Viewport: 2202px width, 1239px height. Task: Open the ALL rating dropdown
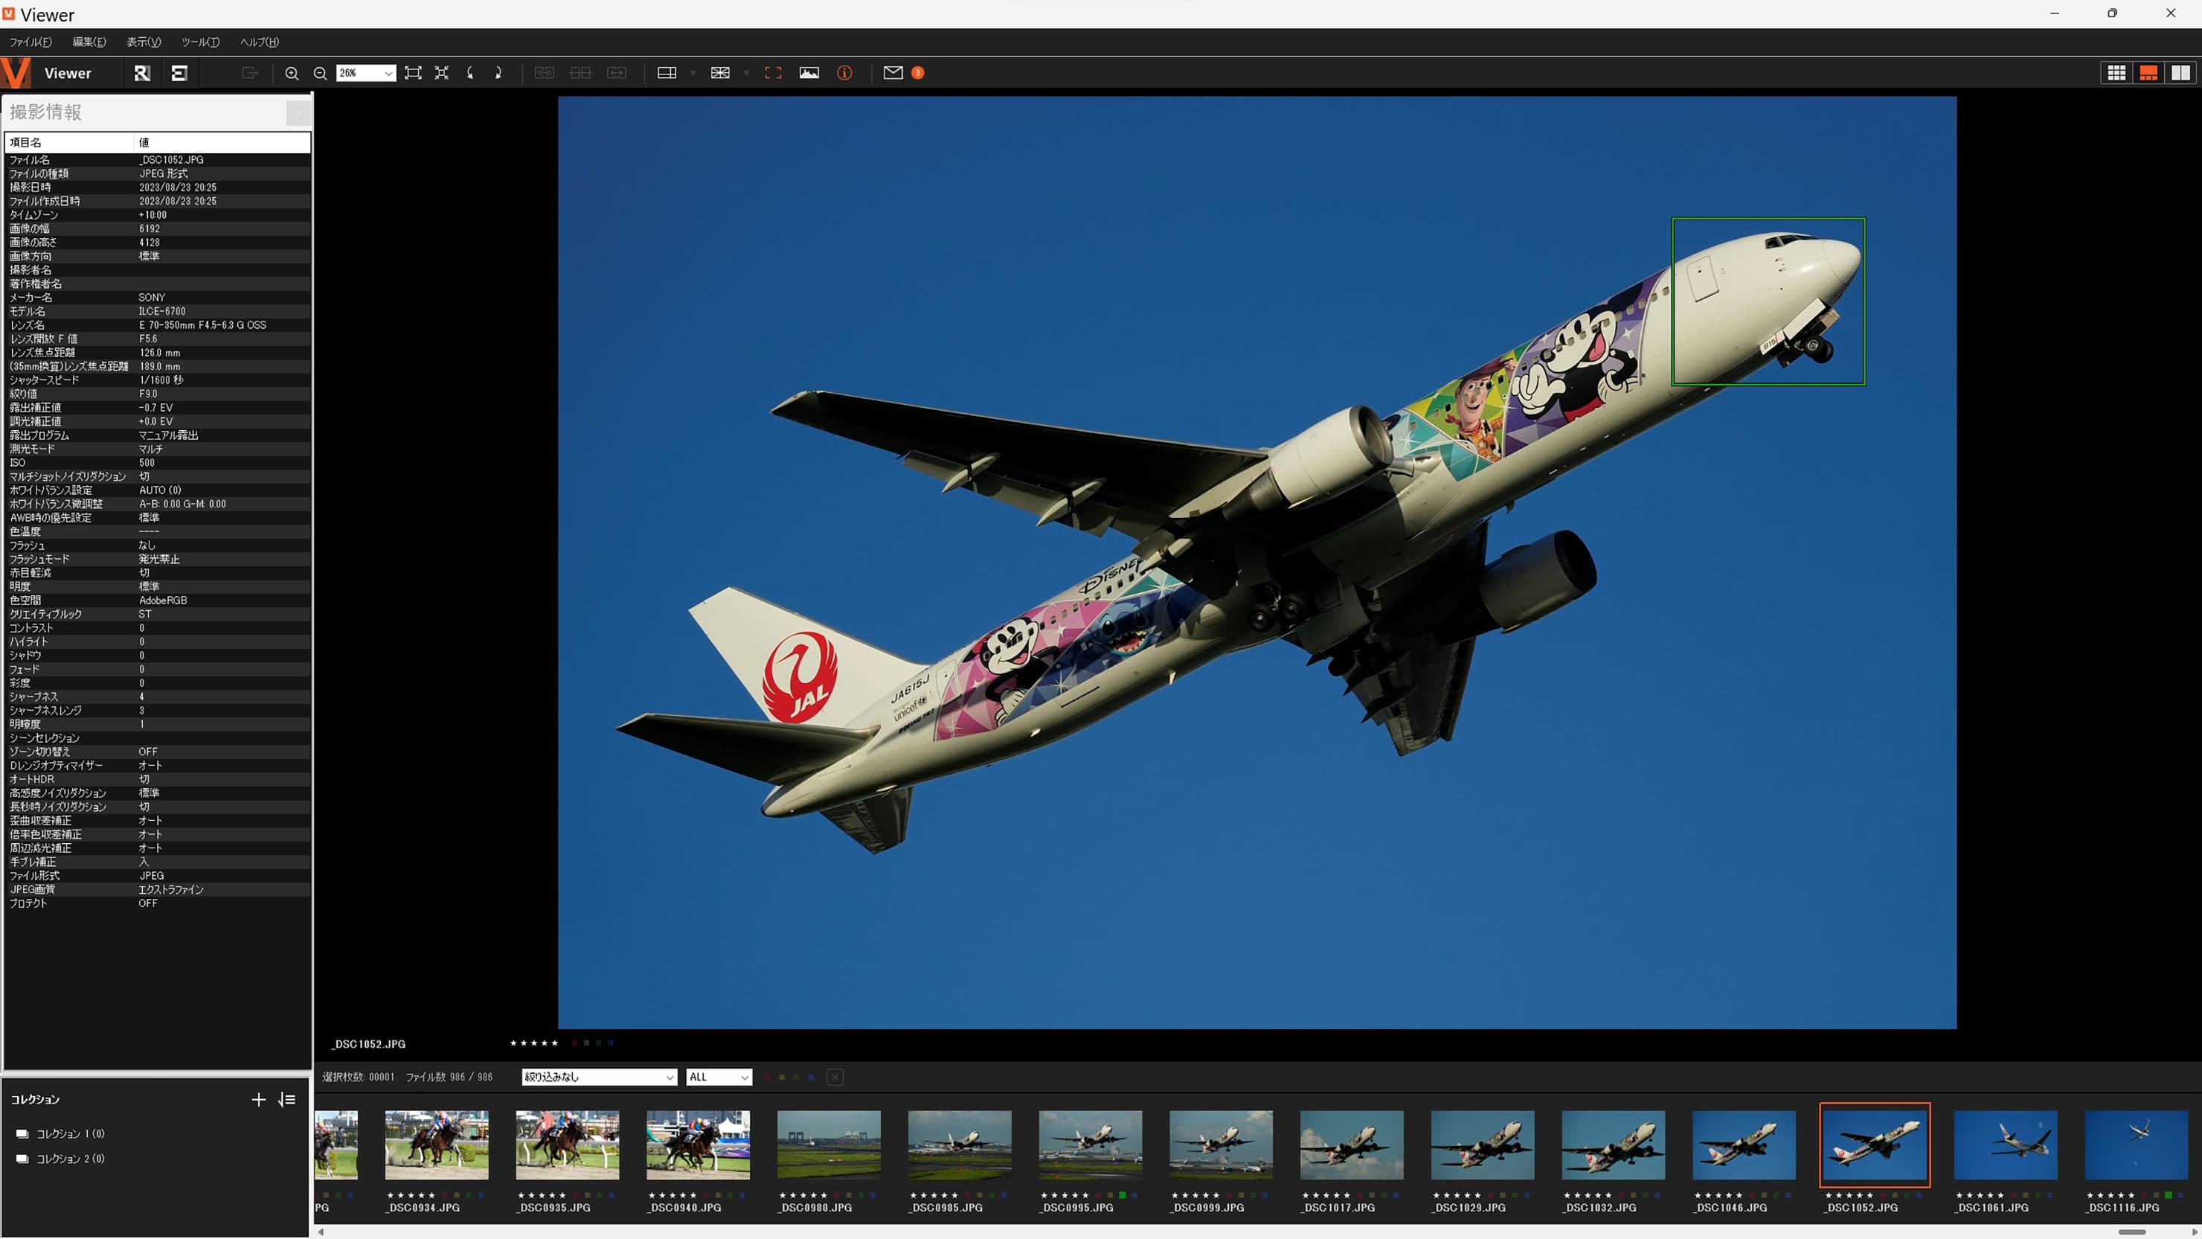pos(719,1078)
